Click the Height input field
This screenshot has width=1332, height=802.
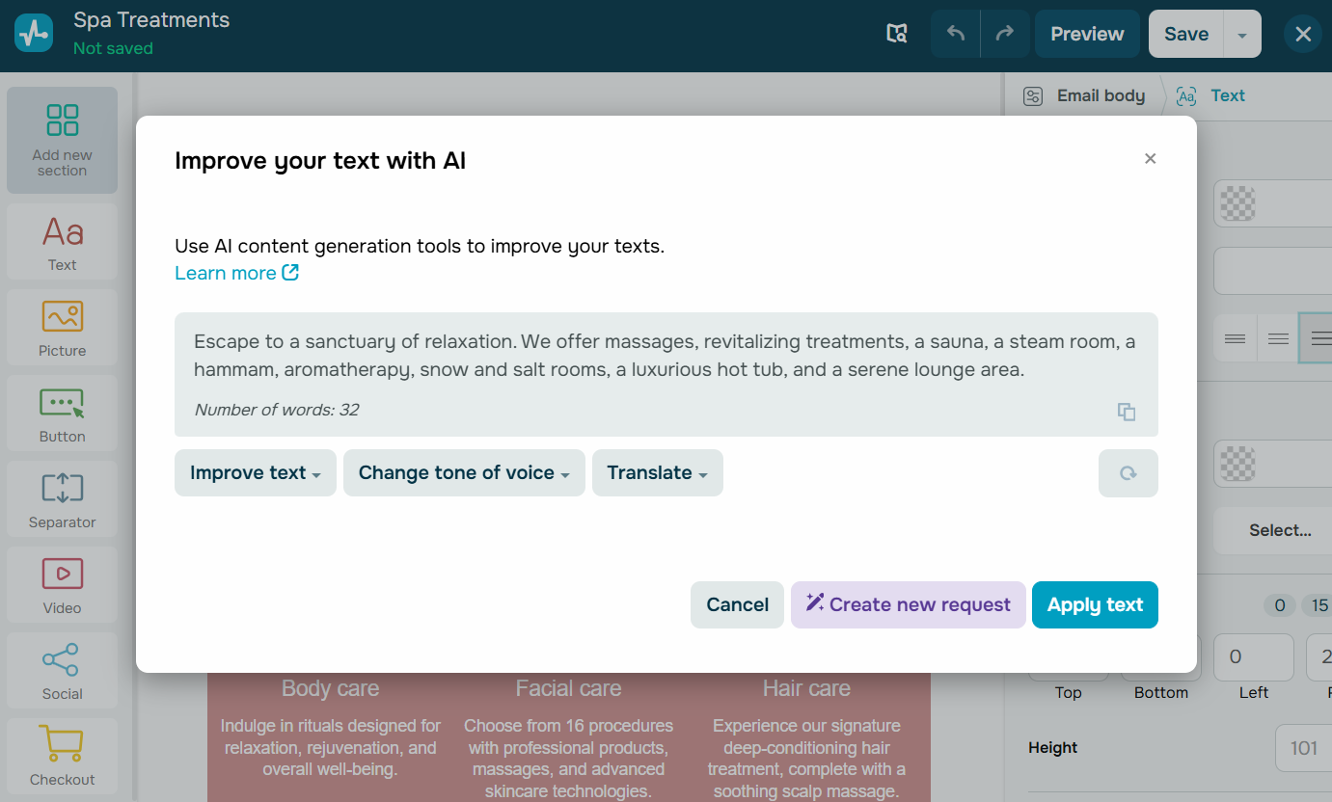tap(1304, 748)
